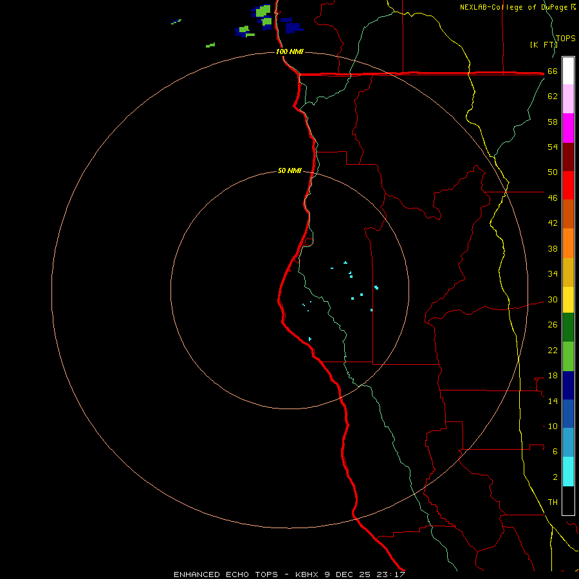Screen dimensions: 579x579
Task: Click the light pink 62 kft swatch
Action: point(568,99)
